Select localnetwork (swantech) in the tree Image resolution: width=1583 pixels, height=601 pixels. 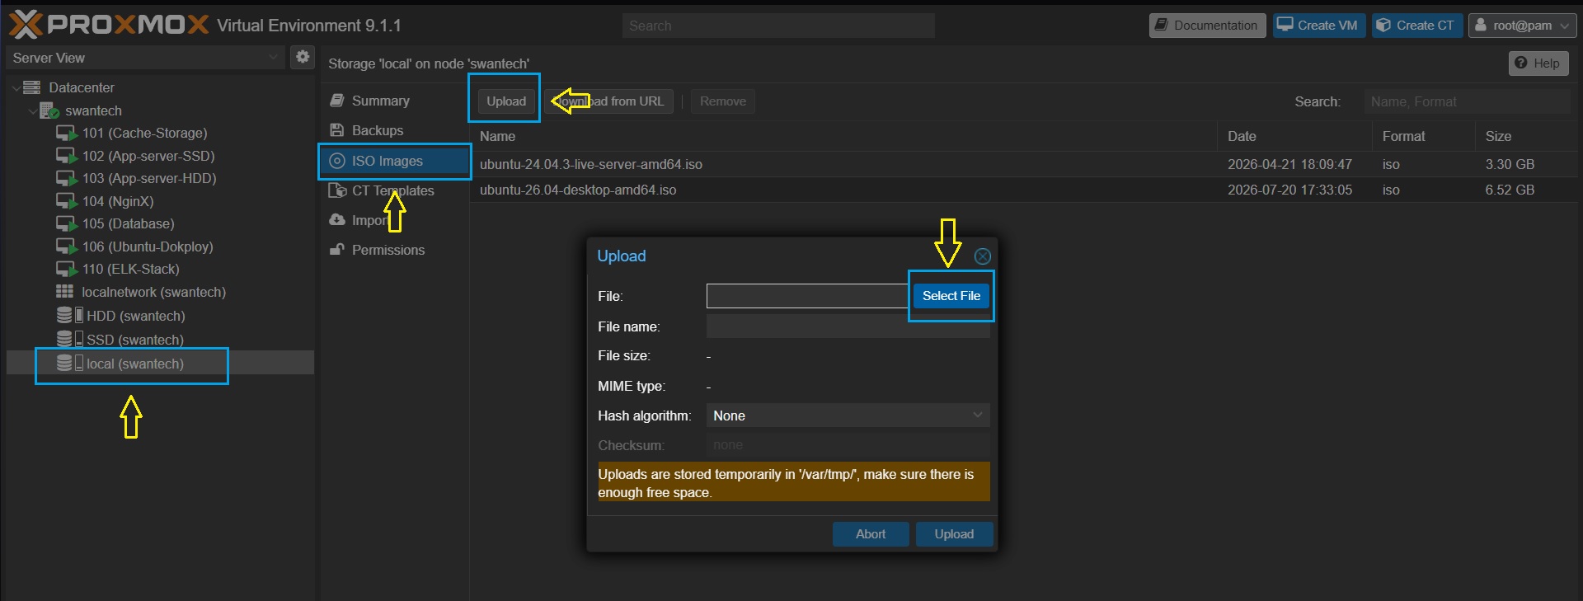153,292
